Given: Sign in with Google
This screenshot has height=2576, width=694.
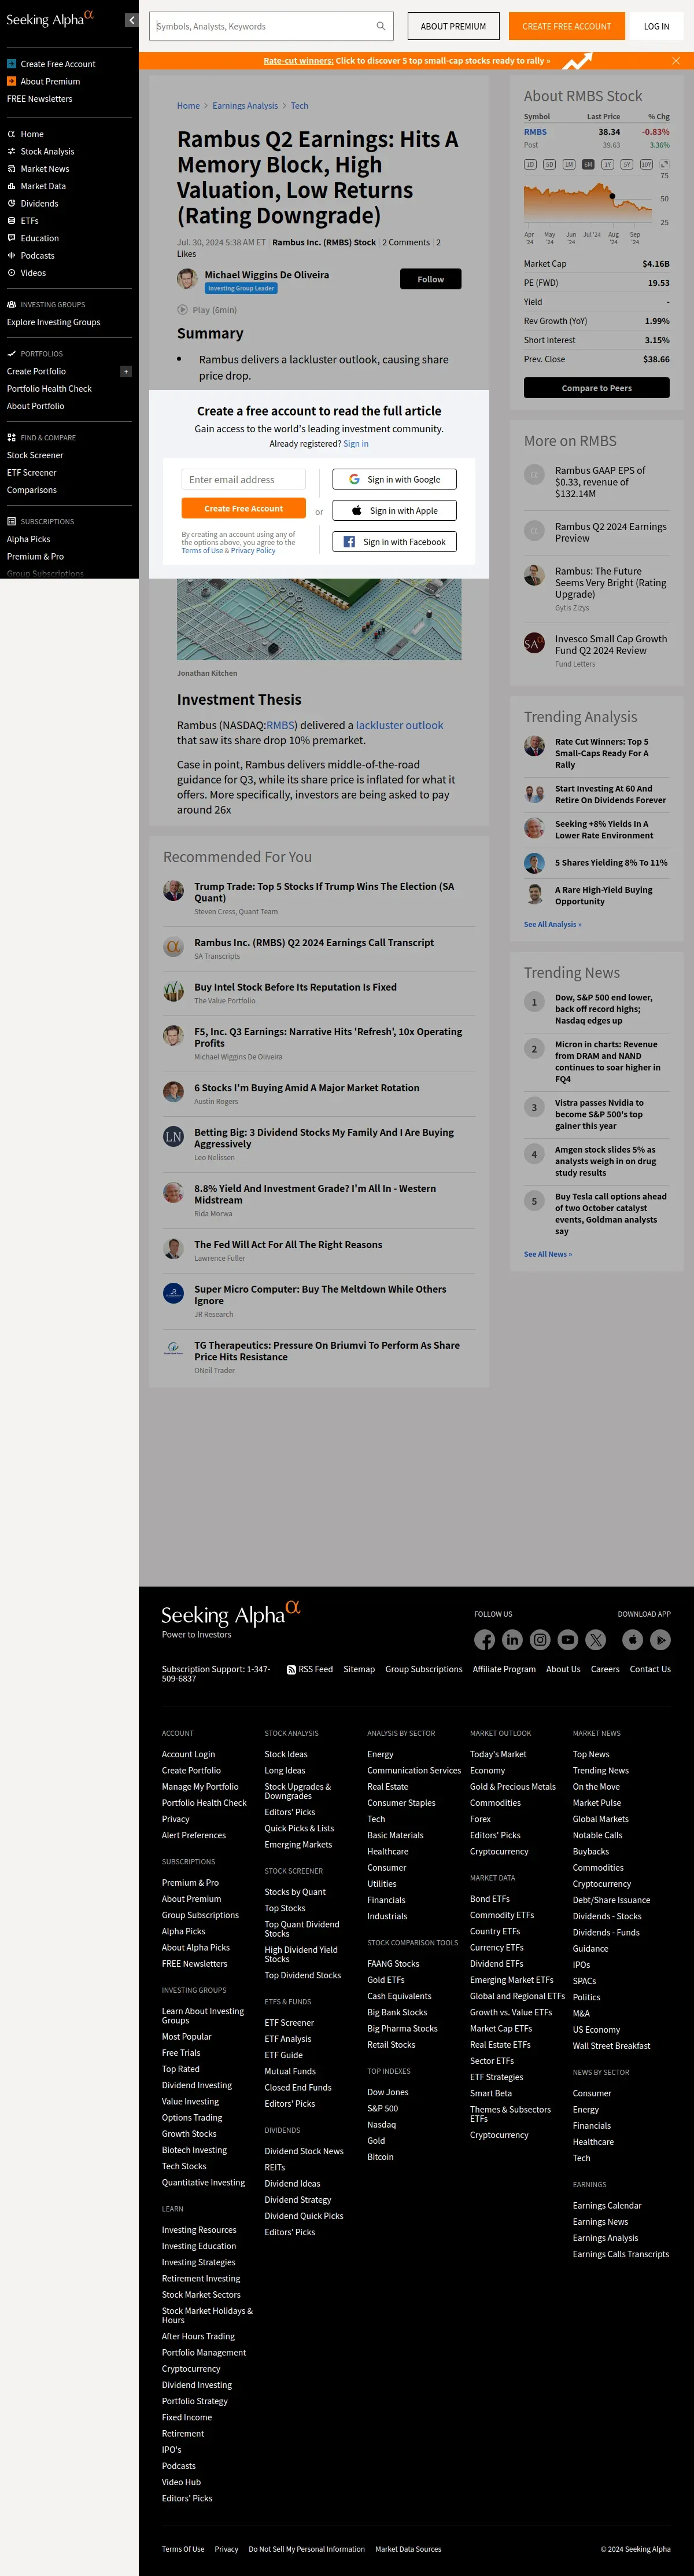Looking at the screenshot, I should [x=394, y=480].
